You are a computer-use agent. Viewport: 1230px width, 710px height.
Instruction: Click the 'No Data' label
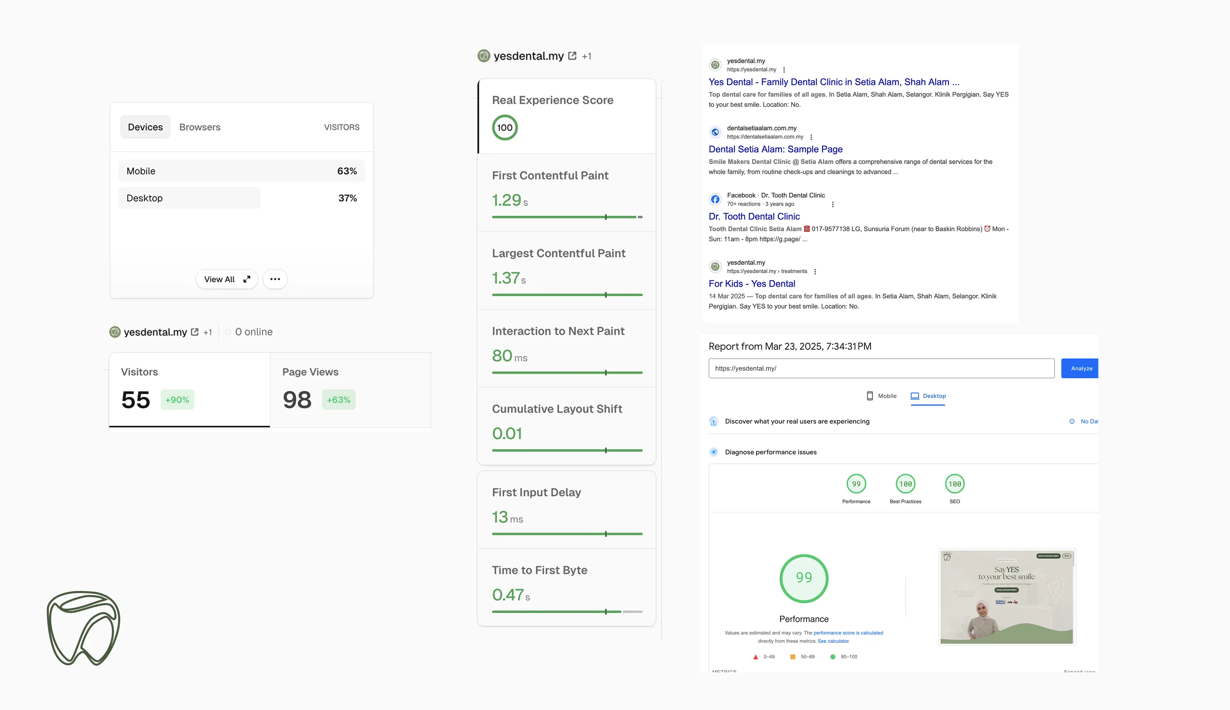[x=1089, y=421]
